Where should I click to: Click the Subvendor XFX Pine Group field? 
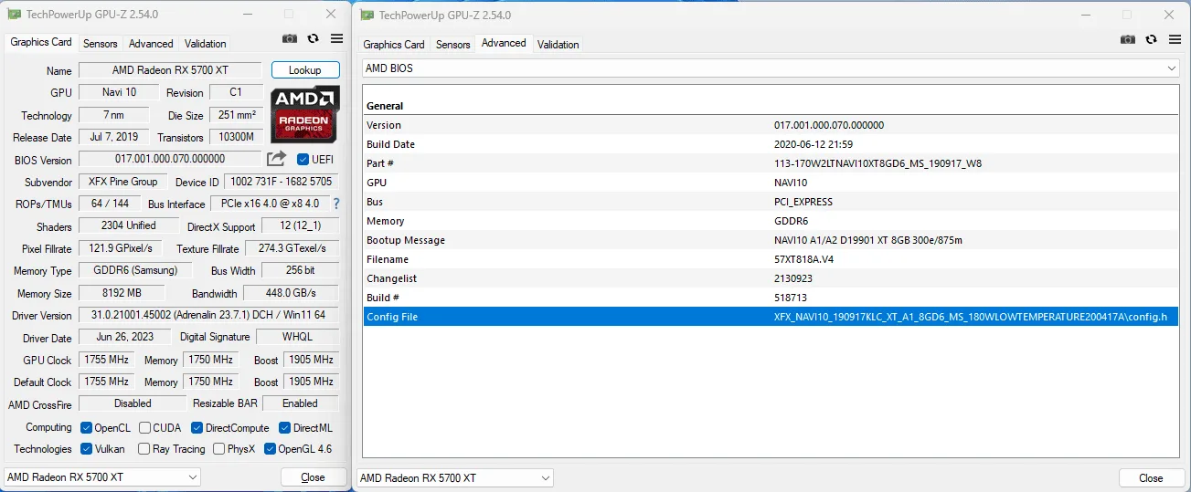[x=123, y=182]
